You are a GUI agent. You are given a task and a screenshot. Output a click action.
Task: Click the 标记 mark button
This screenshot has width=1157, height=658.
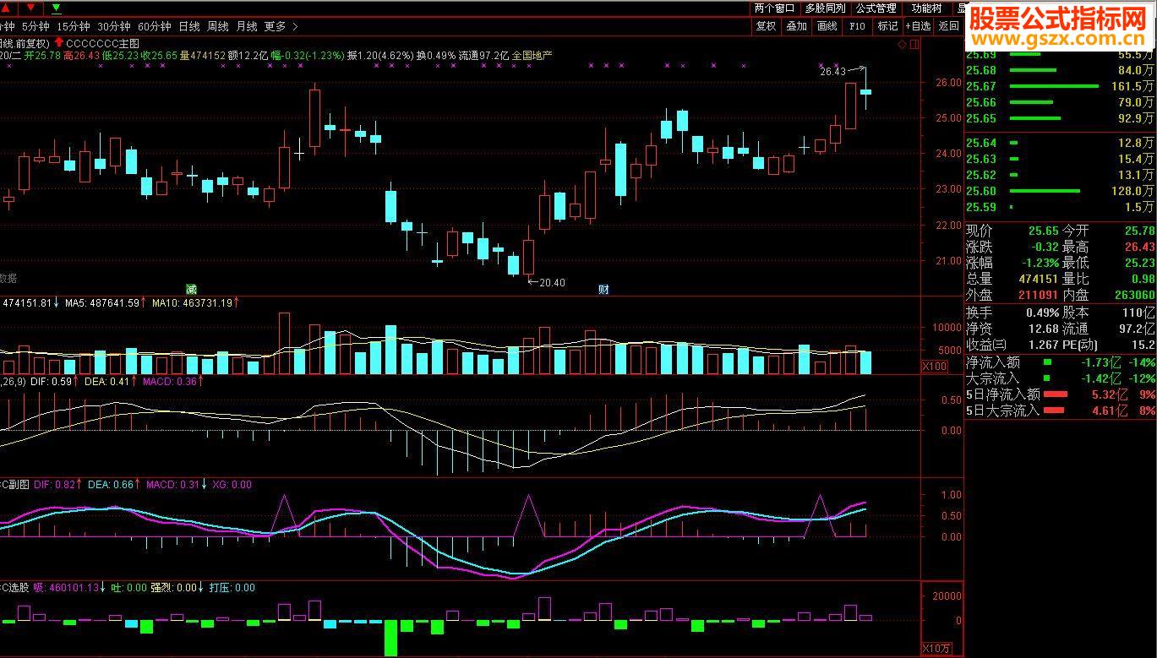pos(888,26)
